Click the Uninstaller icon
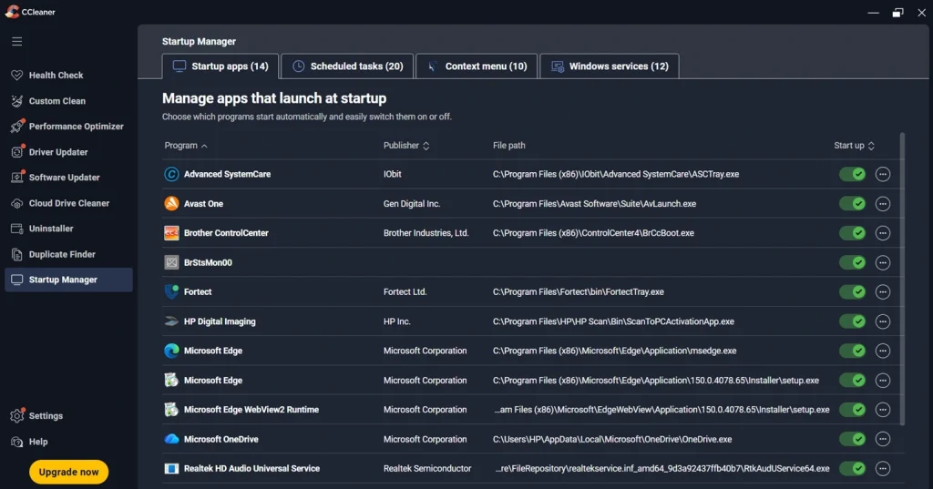933x489 pixels. tap(16, 229)
